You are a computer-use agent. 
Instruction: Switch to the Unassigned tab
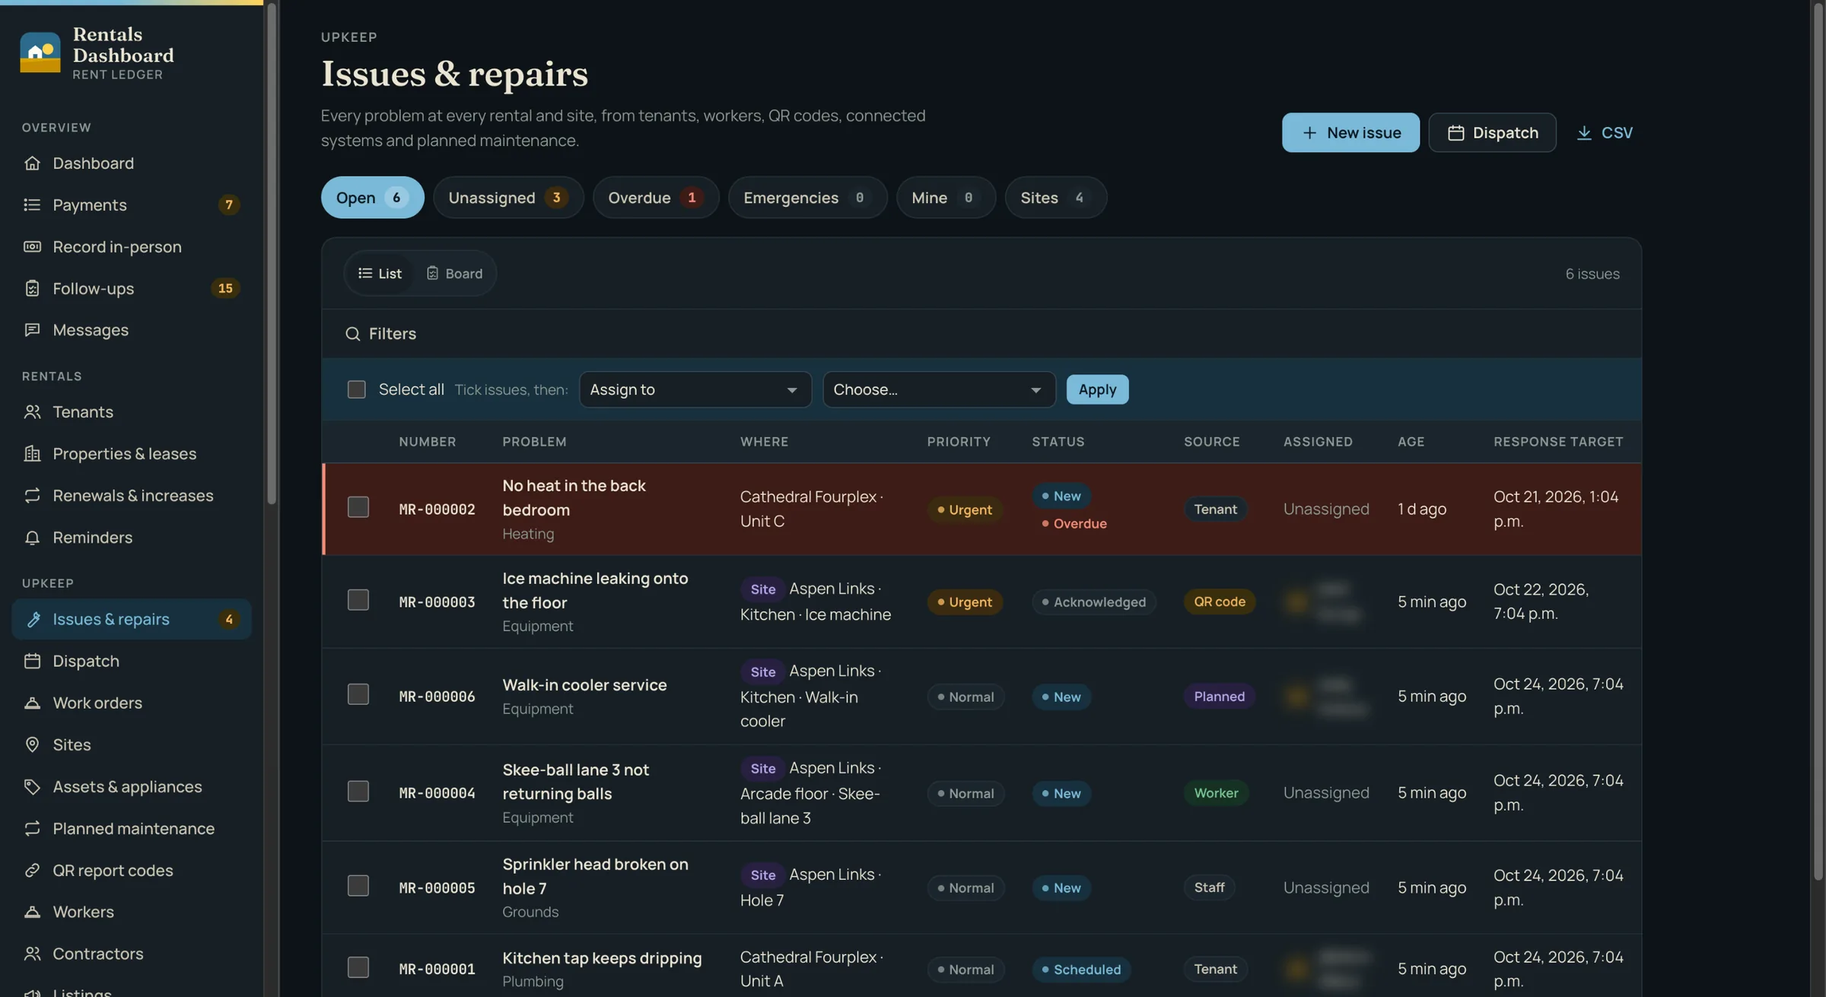coord(508,198)
